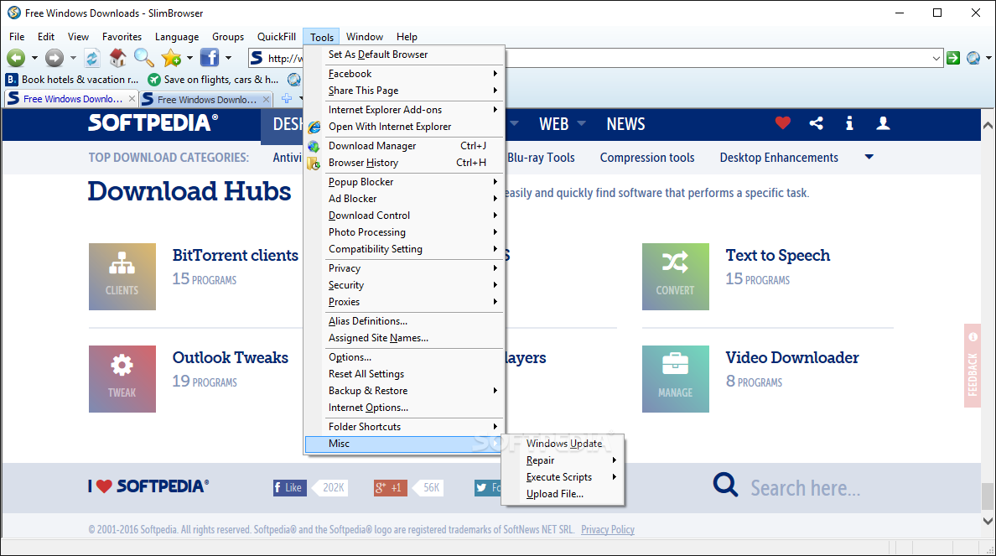The width and height of the screenshot is (996, 556).
Task: Open the Proxies submenu
Action: click(404, 302)
